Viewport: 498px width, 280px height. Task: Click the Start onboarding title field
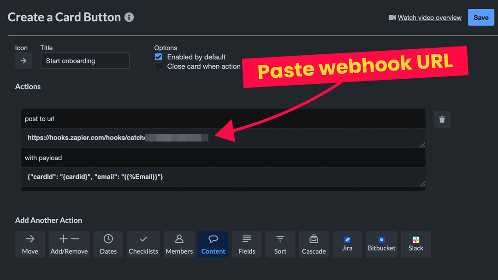tap(85, 60)
